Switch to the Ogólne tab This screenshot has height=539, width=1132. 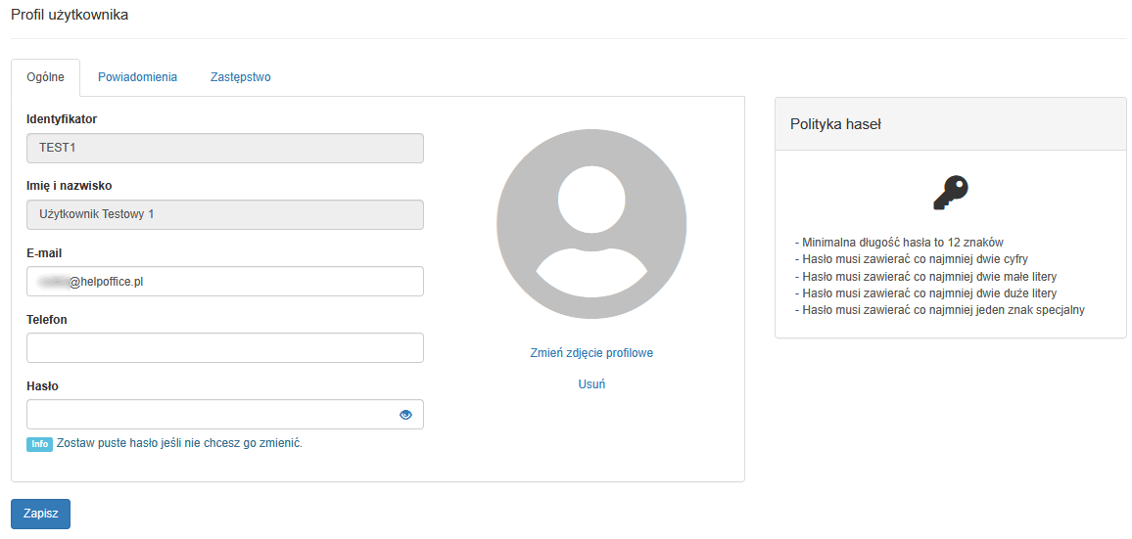[x=46, y=77]
